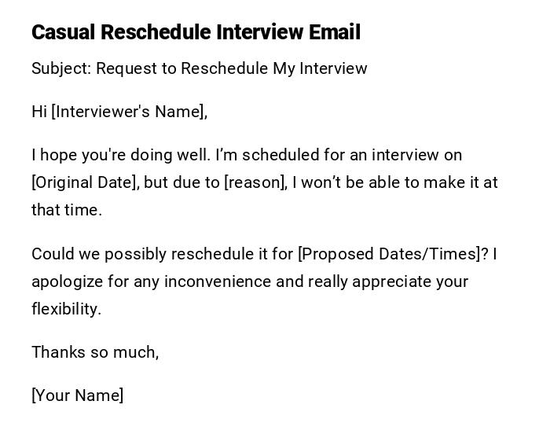
Task: Click the 'Casual Reschedule Interview Email' heading
Action: click(x=196, y=32)
